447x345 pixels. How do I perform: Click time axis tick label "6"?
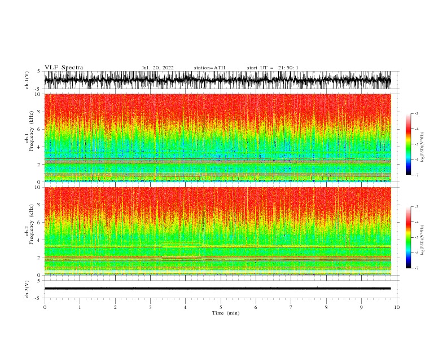[x=256, y=307]
